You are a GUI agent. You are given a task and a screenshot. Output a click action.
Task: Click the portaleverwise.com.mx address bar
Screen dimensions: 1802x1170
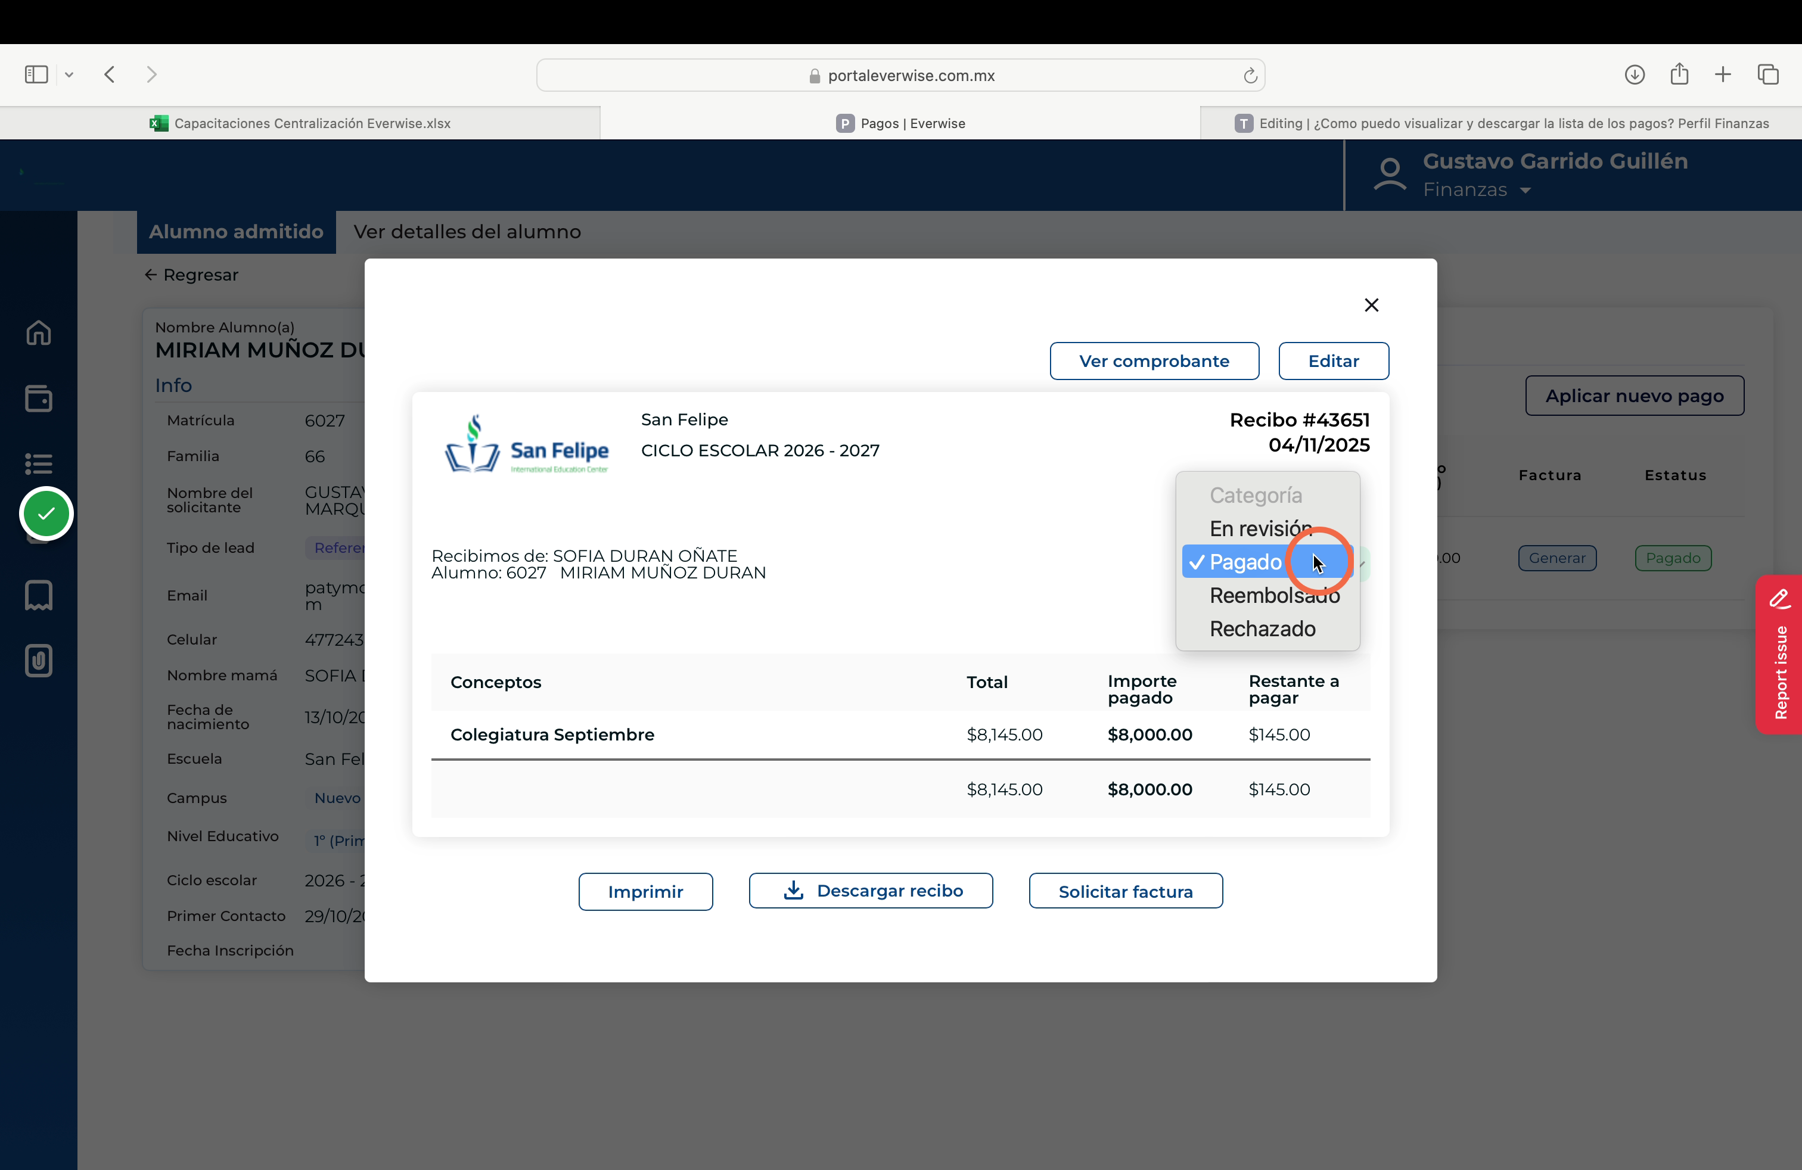tap(900, 75)
